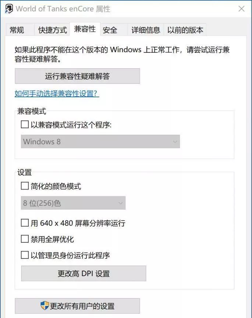Open the 详细信息 tab
Screen dimensions: 252x318
(x=146, y=30)
